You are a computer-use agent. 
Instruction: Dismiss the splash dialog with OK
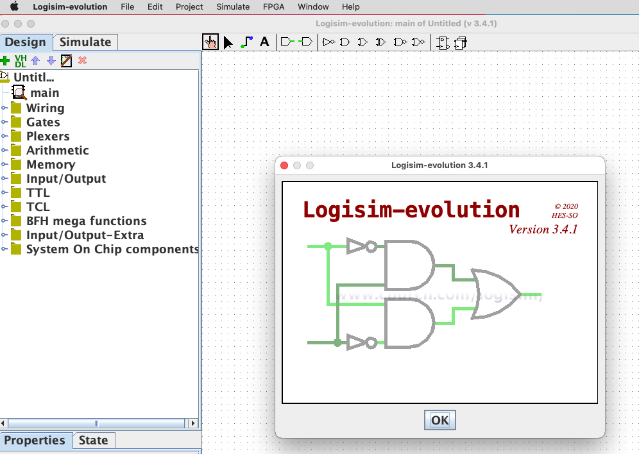439,420
